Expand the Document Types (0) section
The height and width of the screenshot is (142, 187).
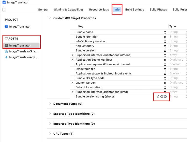coord(50,104)
